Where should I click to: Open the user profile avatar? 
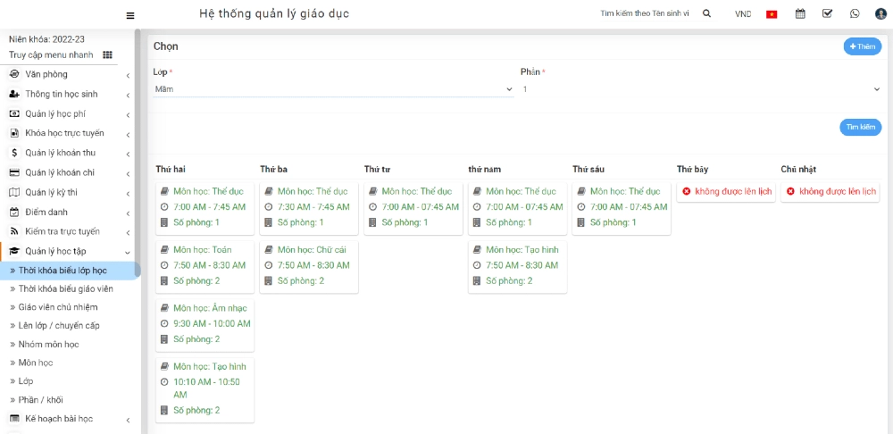click(x=880, y=13)
